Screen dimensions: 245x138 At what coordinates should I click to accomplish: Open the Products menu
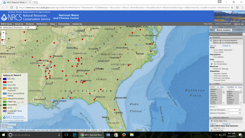pos(30,24)
